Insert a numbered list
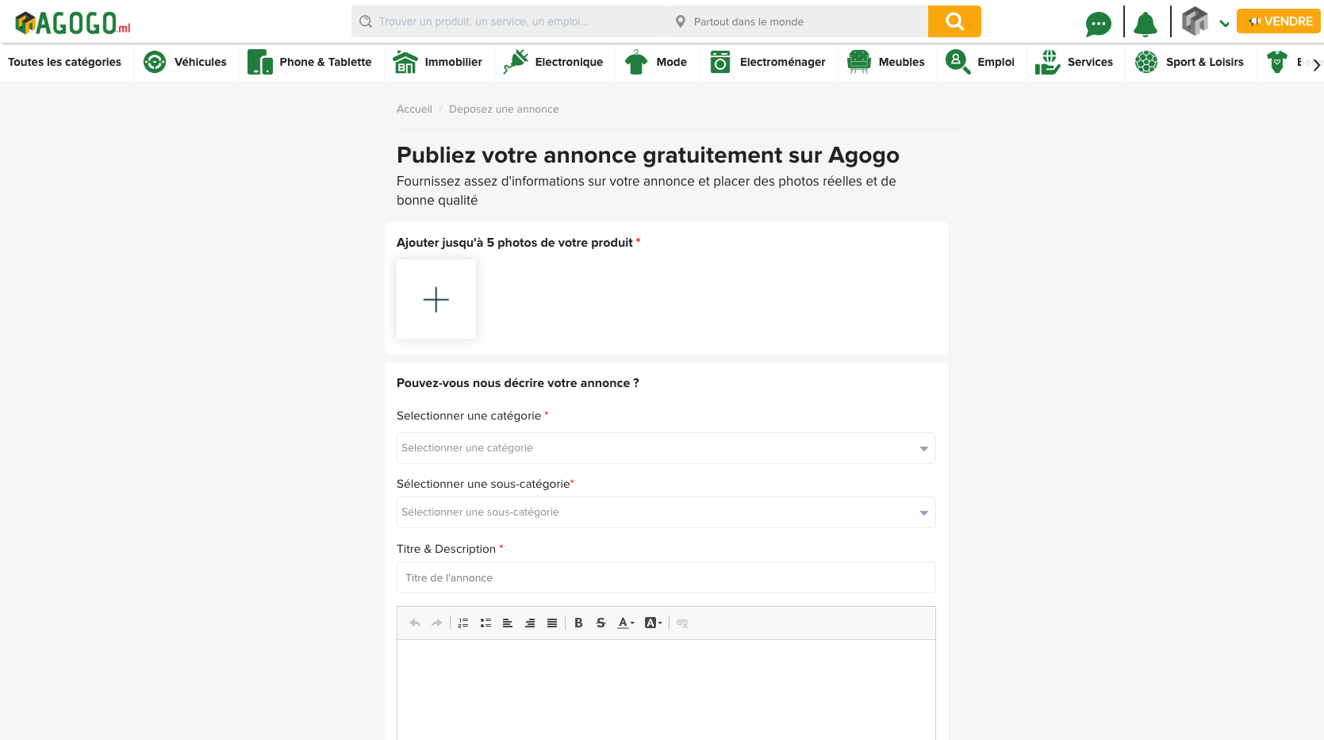This screenshot has height=740, width=1324. pos(463,623)
